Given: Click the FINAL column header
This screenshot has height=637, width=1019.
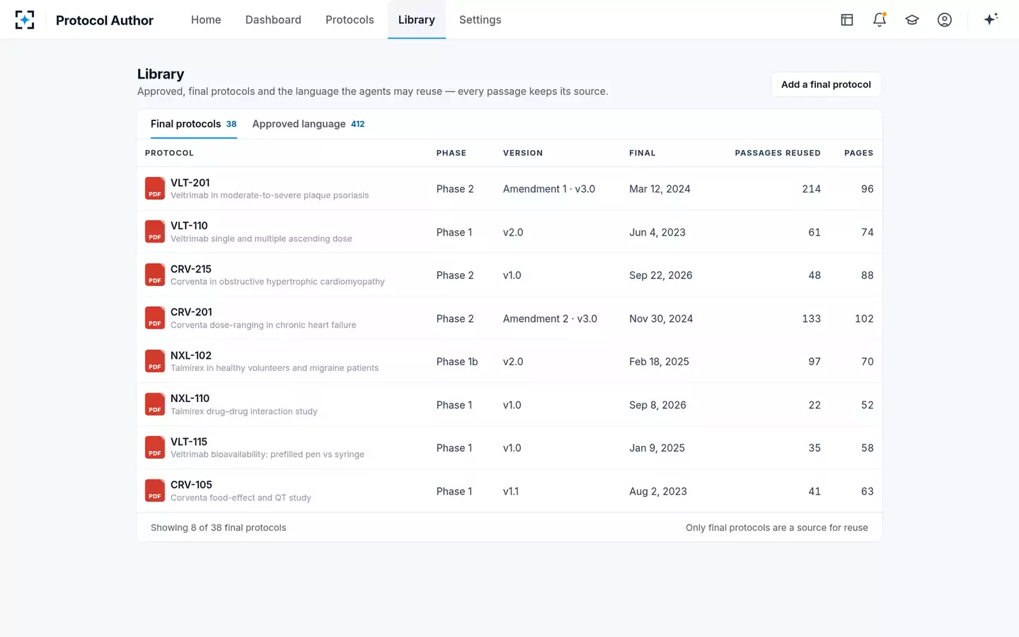Looking at the screenshot, I should click(643, 153).
